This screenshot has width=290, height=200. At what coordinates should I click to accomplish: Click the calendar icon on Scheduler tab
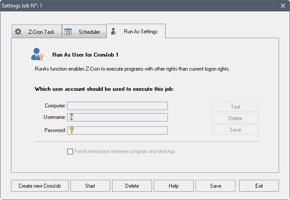pyautogui.click(x=68, y=32)
